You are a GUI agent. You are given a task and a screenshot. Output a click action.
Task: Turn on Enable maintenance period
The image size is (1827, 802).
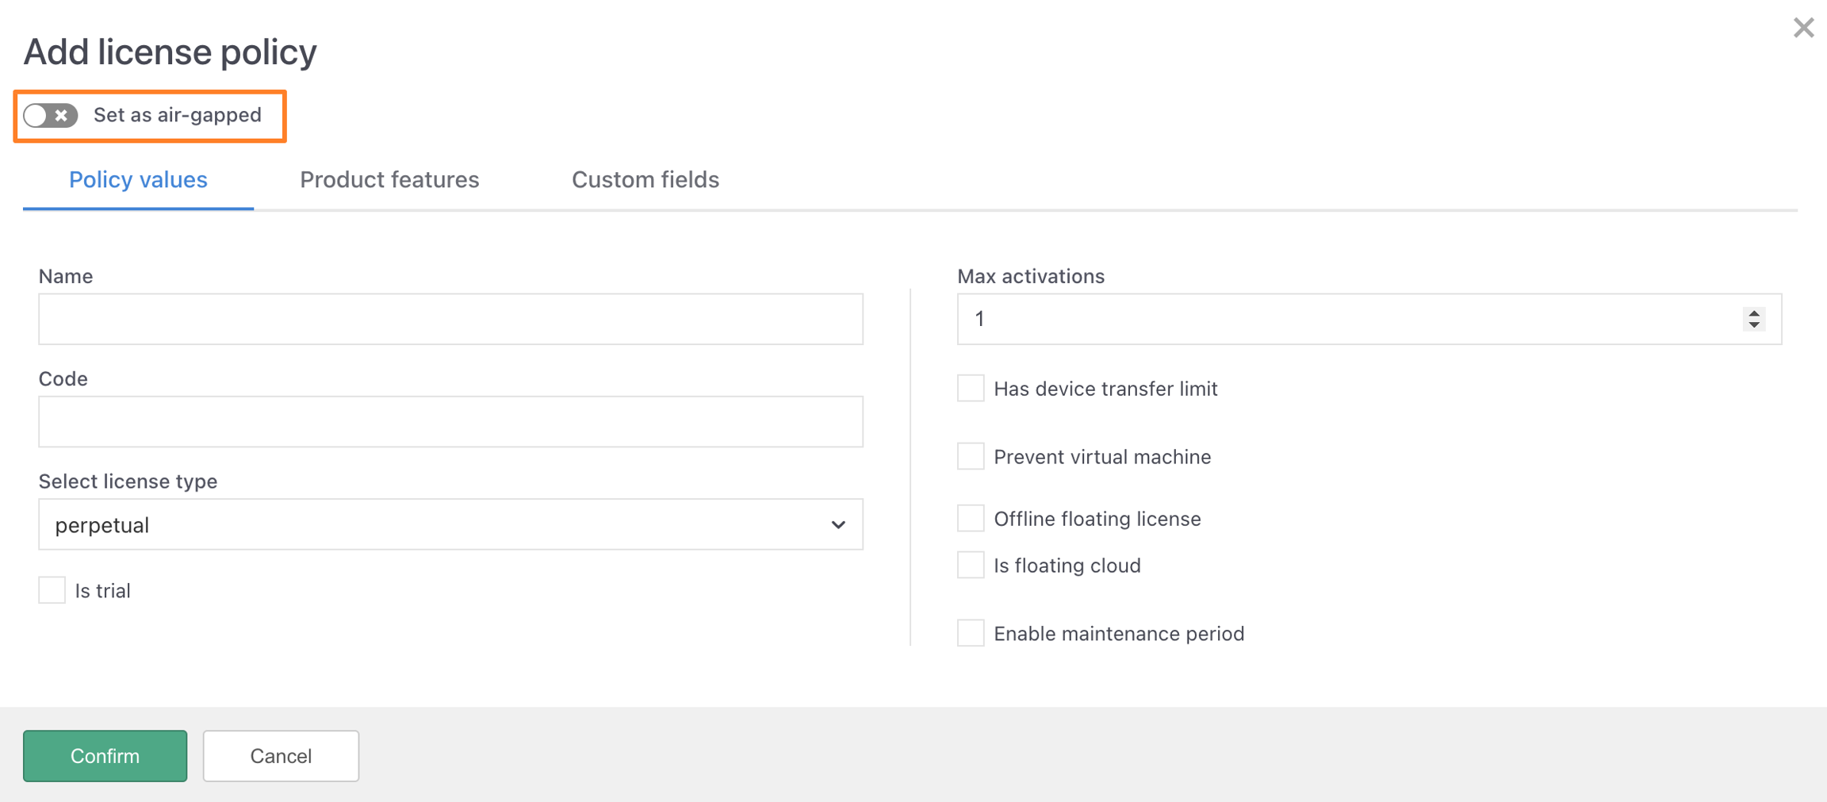[971, 634]
